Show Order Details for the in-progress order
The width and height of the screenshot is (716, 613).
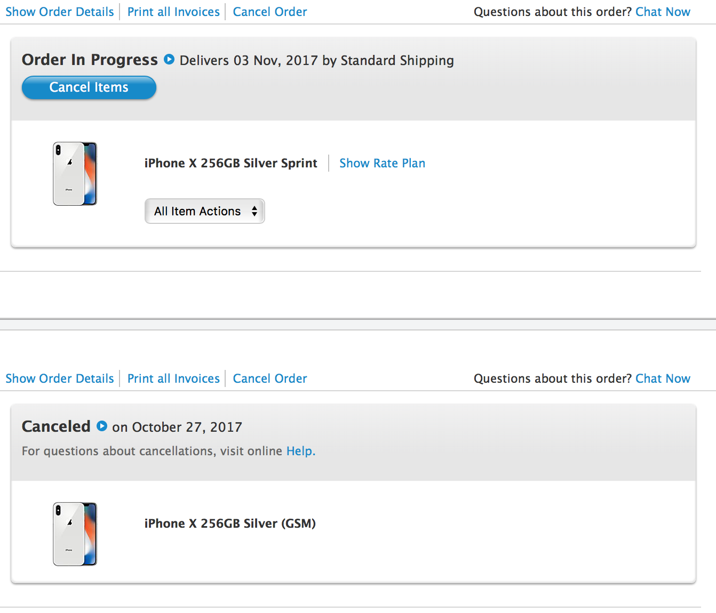[x=60, y=12]
